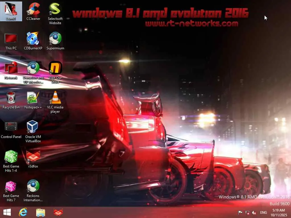
Task: Select Donation and VIP Member shortcut
Action: [x=33, y=73]
